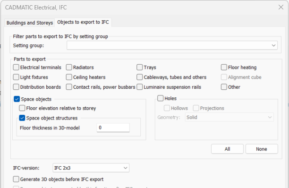Image resolution: width=289 pixels, height=188 pixels.
Task: Tick the Trays checkbox
Action: (139, 67)
